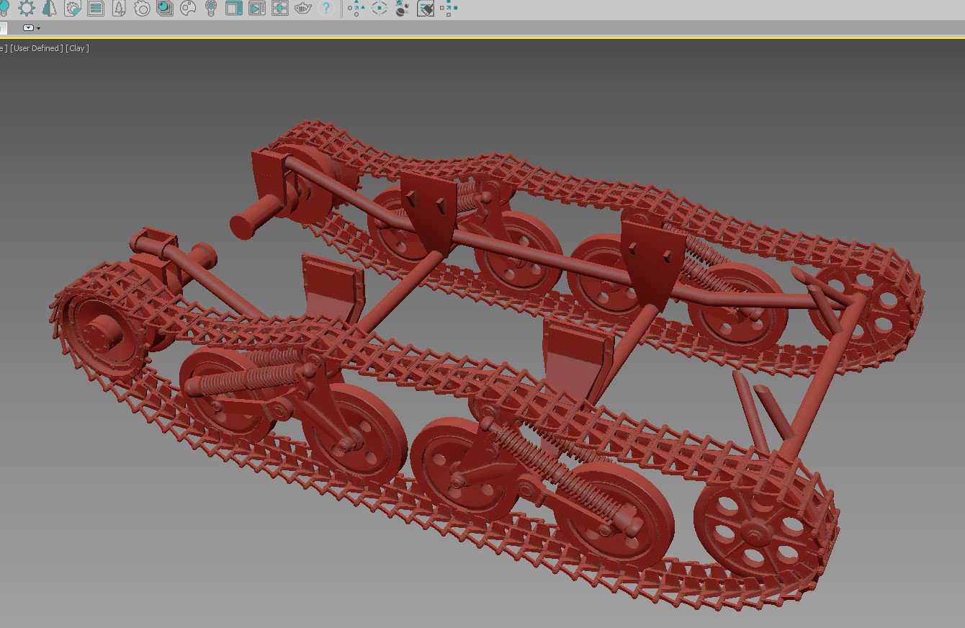965x628 pixels.
Task: Click the list panel icon
Action: pos(95,9)
